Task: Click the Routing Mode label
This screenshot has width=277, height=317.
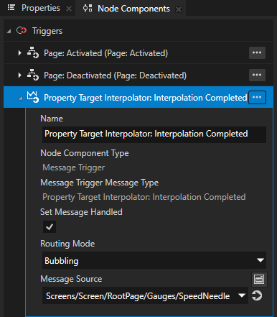Action: pyautogui.click(x=67, y=244)
